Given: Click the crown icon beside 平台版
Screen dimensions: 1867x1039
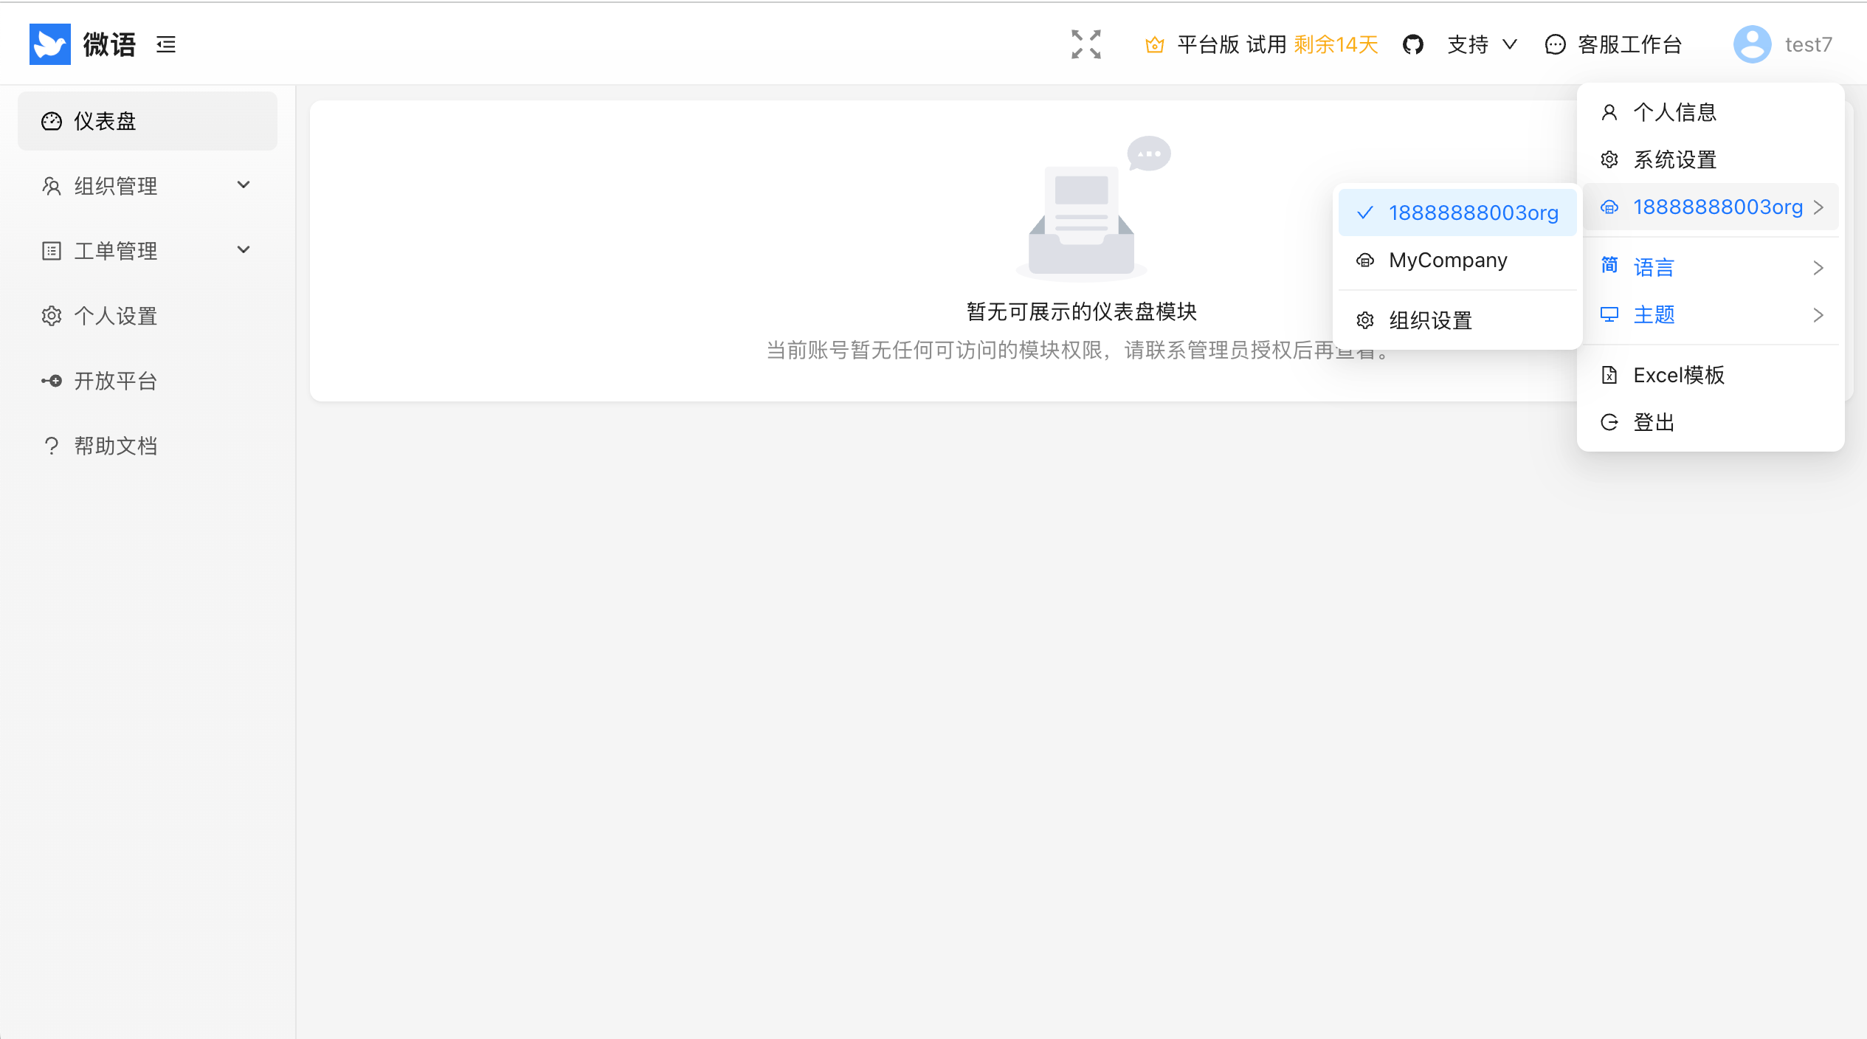Looking at the screenshot, I should 1155,45.
